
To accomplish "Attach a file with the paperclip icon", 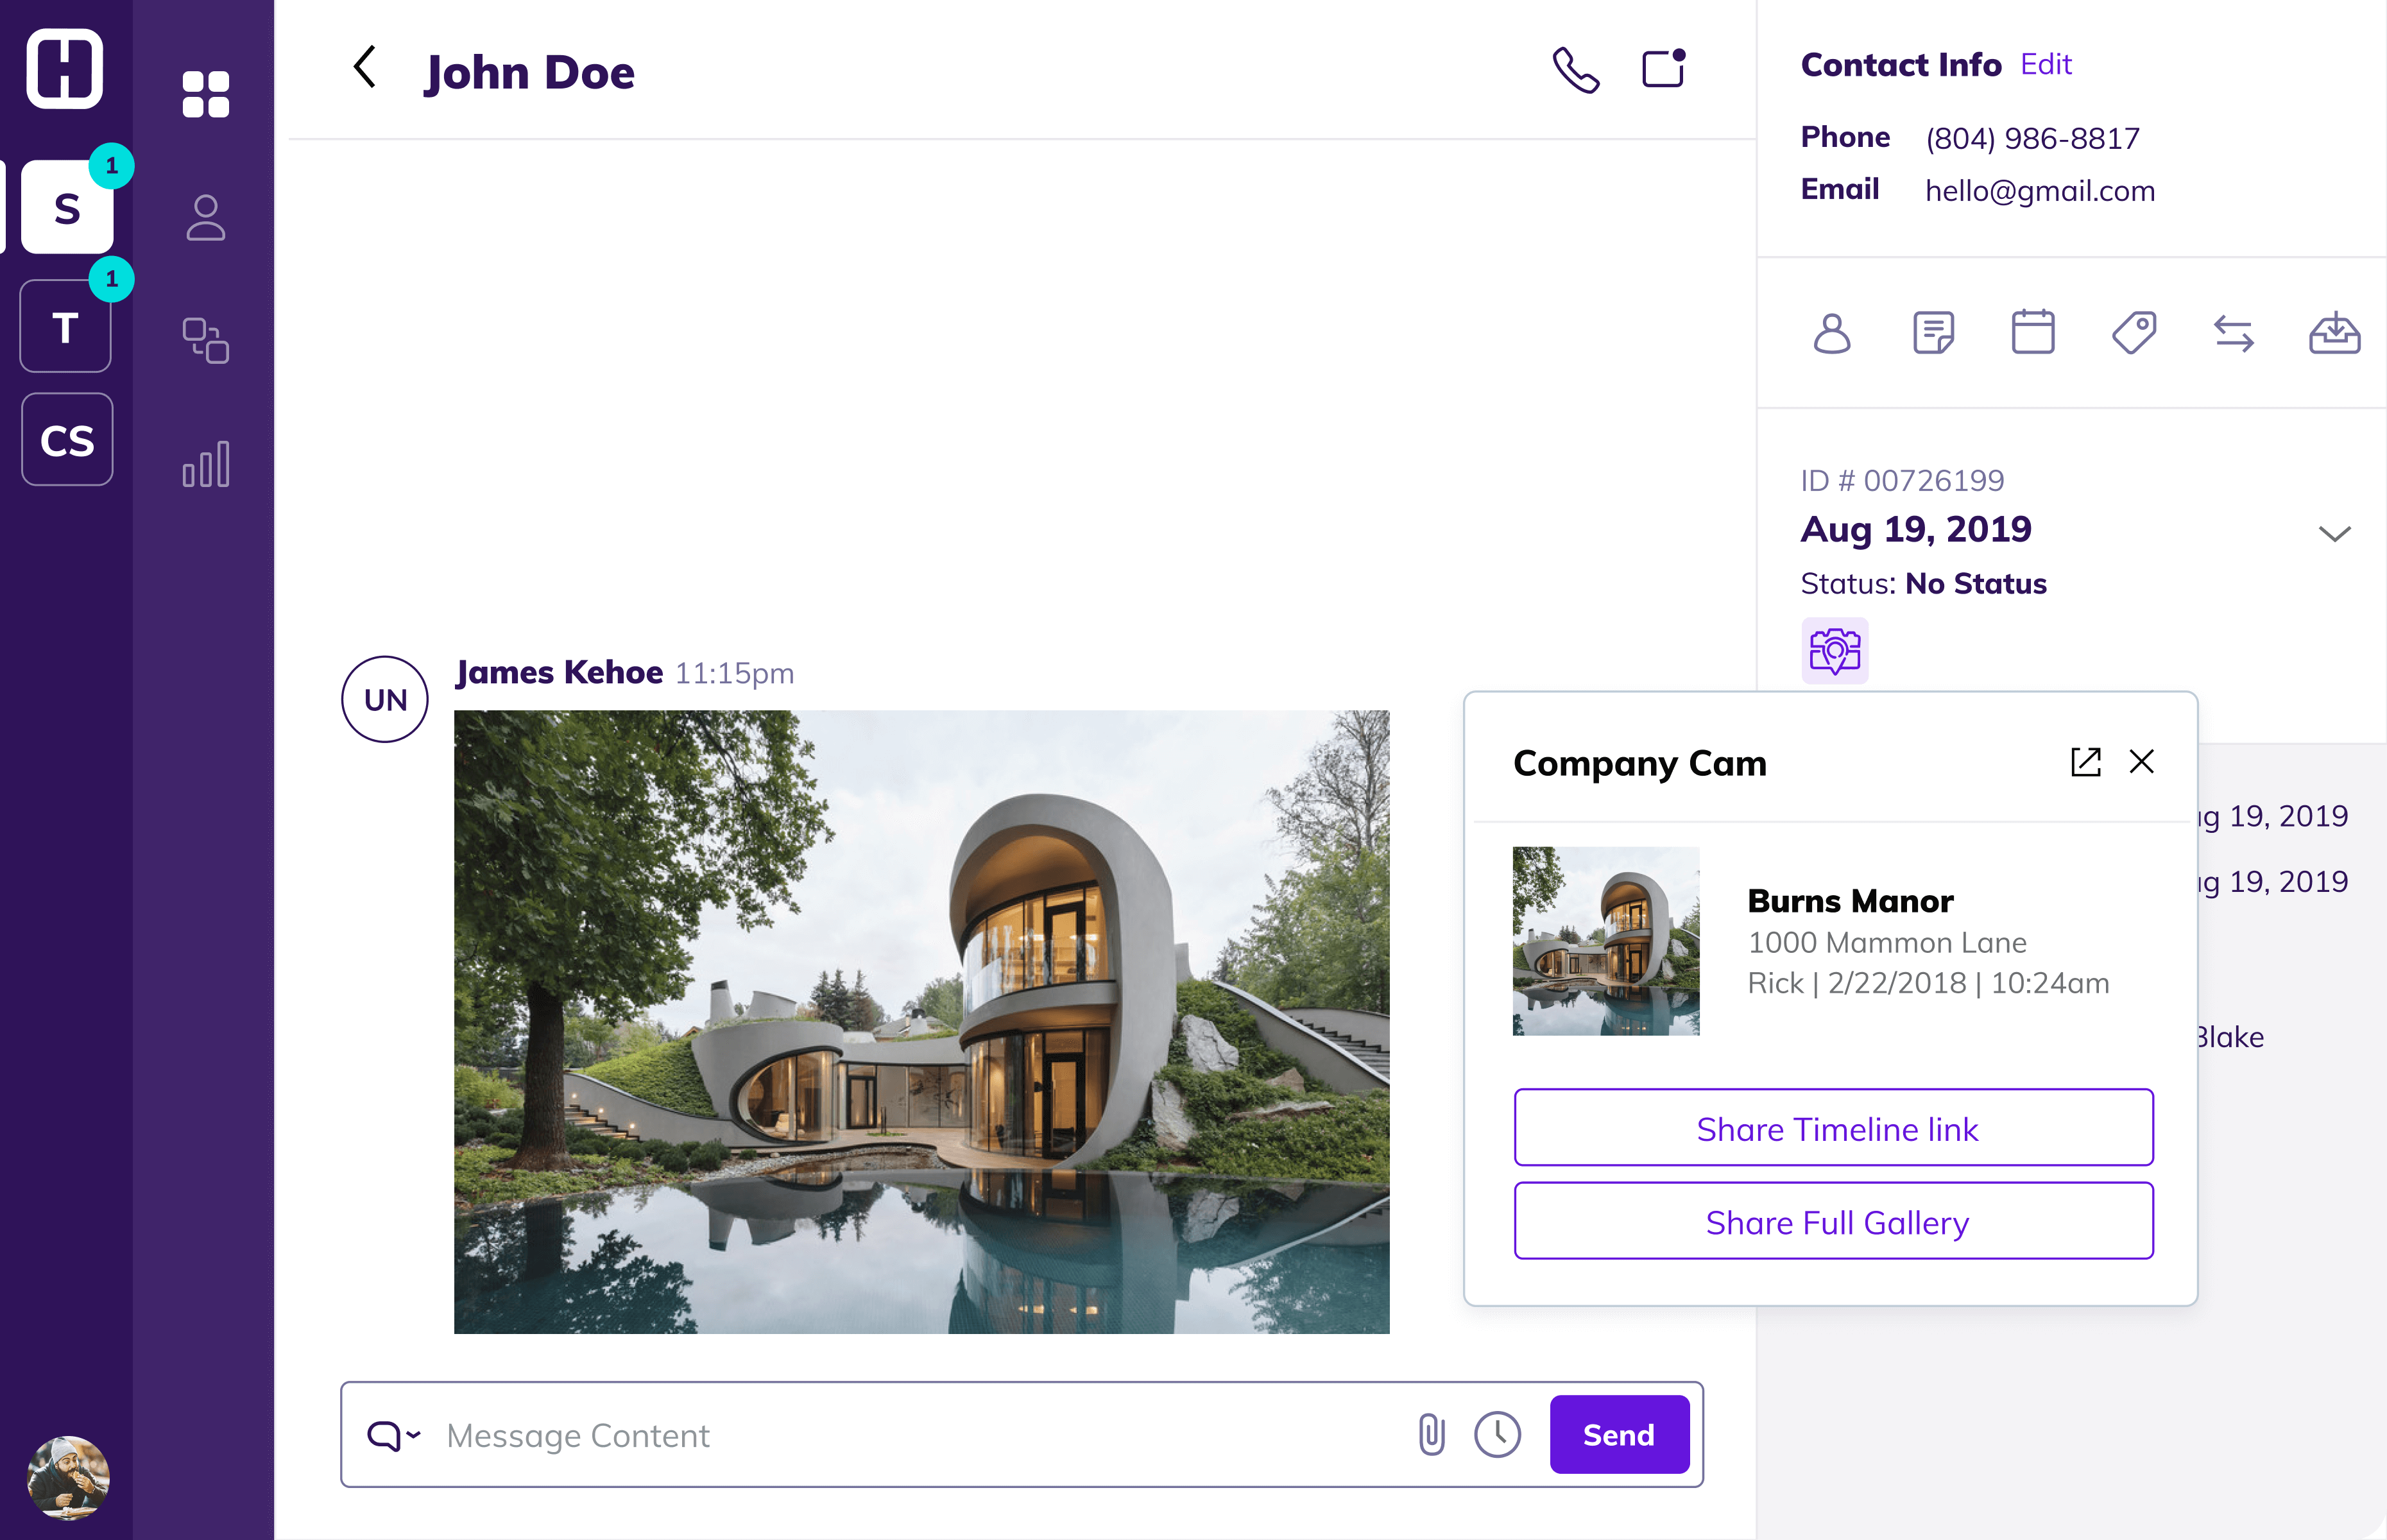I will point(1431,1434).
